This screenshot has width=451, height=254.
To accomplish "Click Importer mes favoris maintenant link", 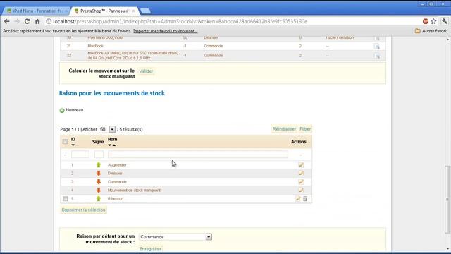I will pos(166,31).
